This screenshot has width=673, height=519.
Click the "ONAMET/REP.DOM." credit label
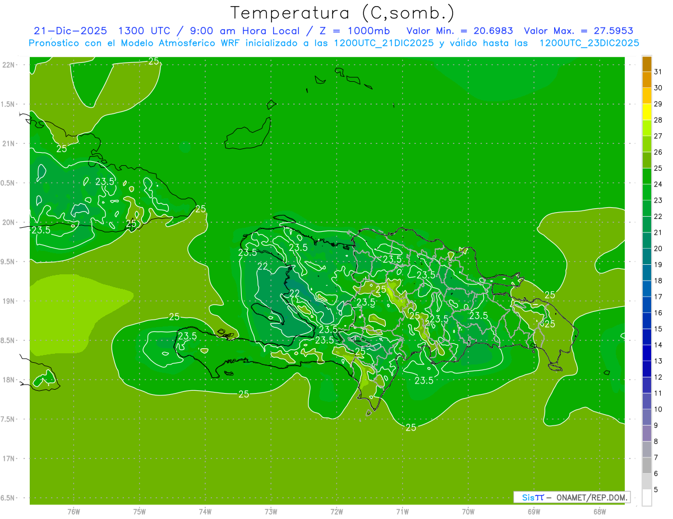pos(593,497)
